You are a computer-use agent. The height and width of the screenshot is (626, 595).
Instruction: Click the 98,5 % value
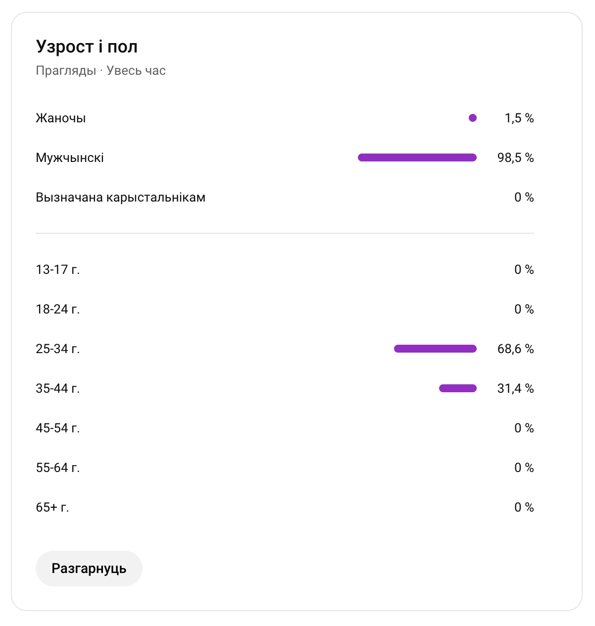coord(516,158)
